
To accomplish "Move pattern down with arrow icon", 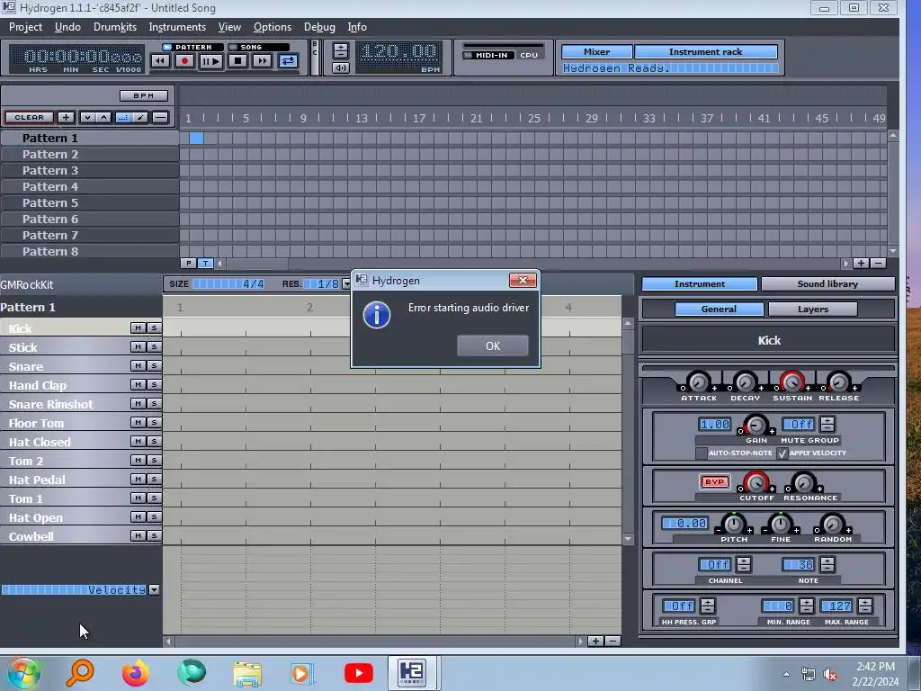I will tap(87, 117).
